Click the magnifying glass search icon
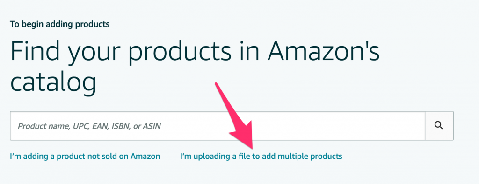The width and height of the screenshot is (479, 184). pos(439,126)
